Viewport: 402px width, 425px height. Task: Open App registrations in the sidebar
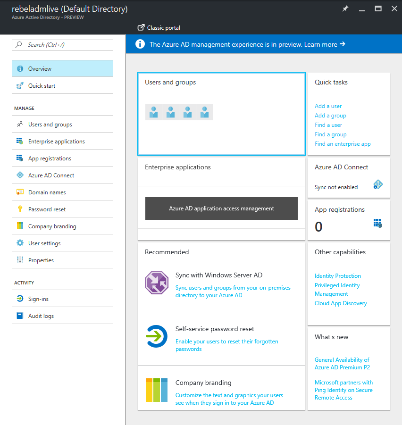coord(62,158)
